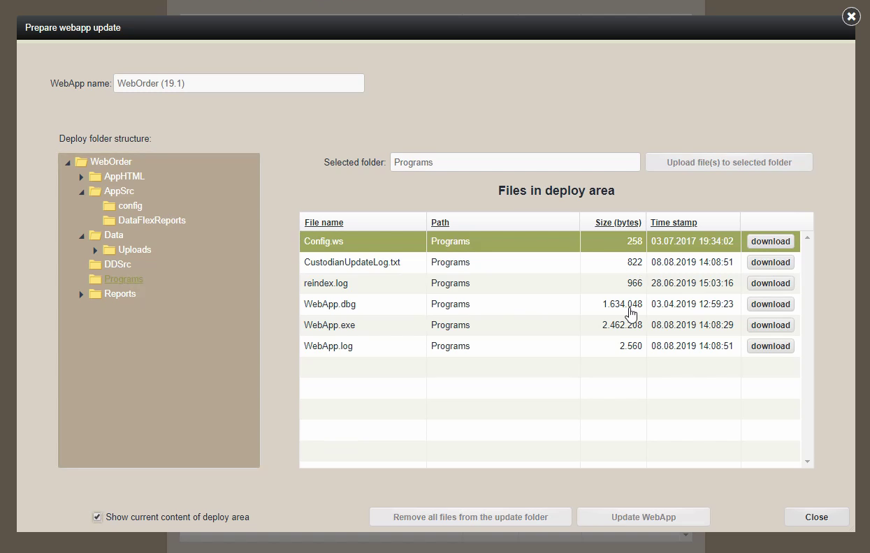This screenshot has height=553, width=870.
Task: Expand the Uploads subfolder node
Action: [x=96, y=251]
